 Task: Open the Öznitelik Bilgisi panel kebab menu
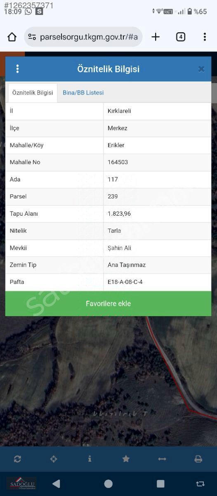point(17,69)
